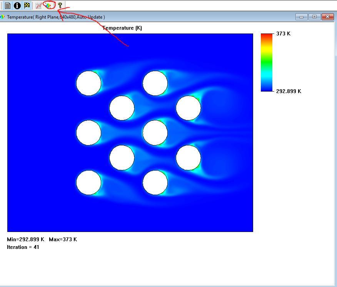
Task: Click the Temperature window title icon
Action: click(2, 17)
